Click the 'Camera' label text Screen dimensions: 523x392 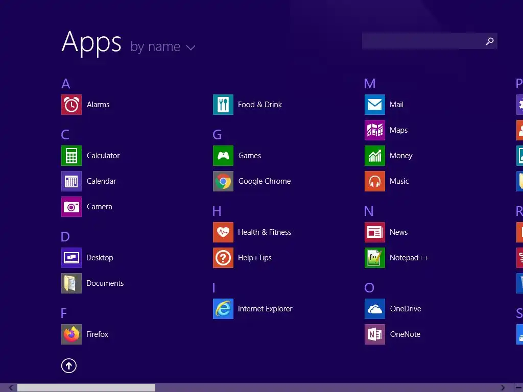click(x=100, y=207)
